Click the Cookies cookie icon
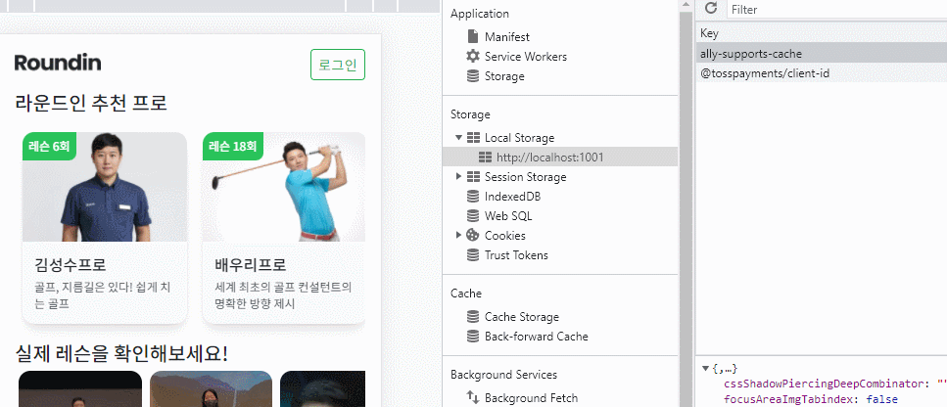The height and width of the screenshot is (407, 947). click(473, 235)
